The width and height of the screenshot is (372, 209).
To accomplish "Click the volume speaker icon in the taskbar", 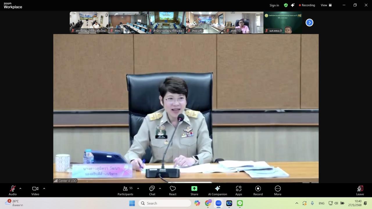I will click(336, 203).
